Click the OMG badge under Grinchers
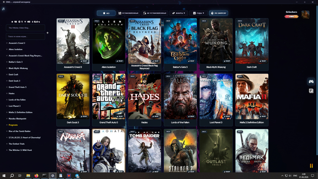 click(x=292, y=16)
